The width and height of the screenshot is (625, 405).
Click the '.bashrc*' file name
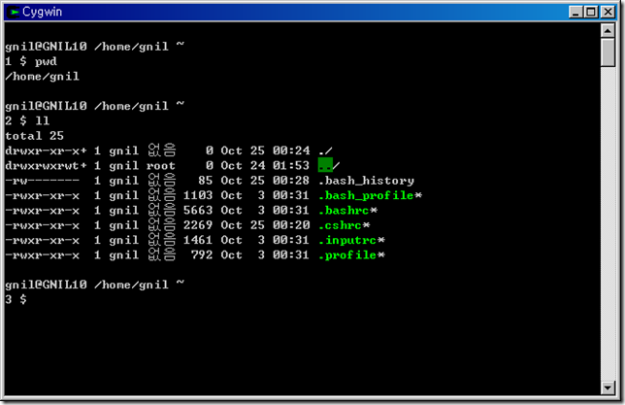click(x=348, y=211)
